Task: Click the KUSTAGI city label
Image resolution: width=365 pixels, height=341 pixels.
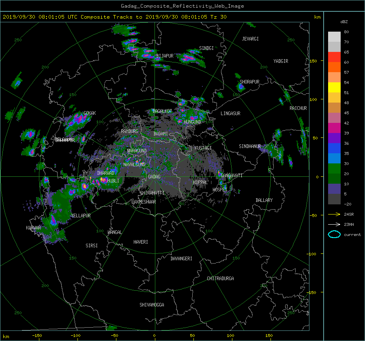Action: pyautogui.click(x=203, y=148)
